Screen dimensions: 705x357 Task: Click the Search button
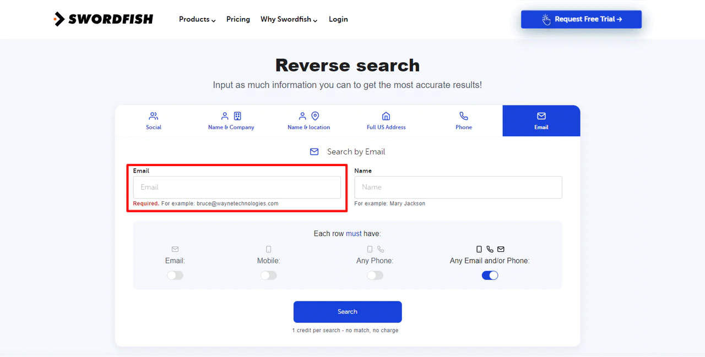point(347,312)
